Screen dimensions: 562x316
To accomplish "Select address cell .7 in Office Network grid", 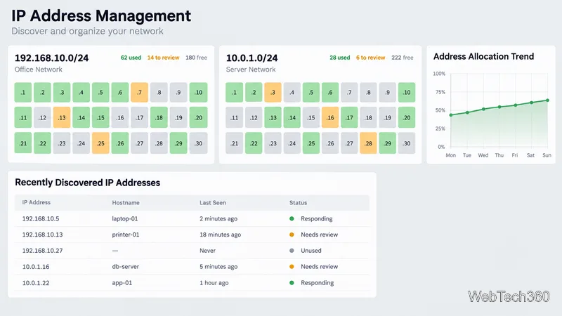I will 139,93.
